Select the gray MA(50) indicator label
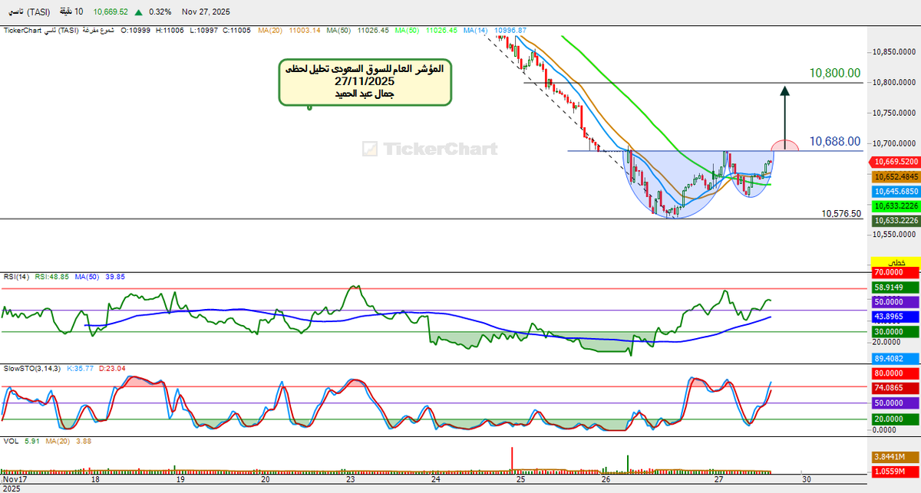This screenshot has width=921, height=493. coord(338,31)
